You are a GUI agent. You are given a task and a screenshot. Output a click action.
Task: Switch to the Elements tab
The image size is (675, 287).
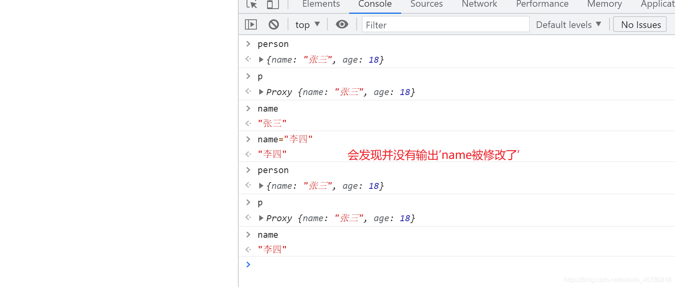[x=321, y=4]
